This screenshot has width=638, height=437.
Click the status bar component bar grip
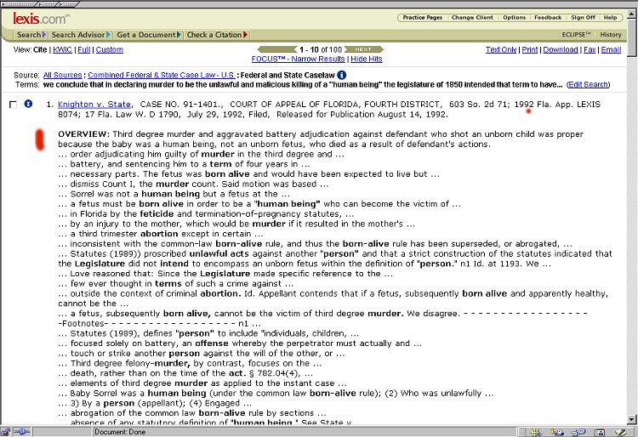click(522, 432)
